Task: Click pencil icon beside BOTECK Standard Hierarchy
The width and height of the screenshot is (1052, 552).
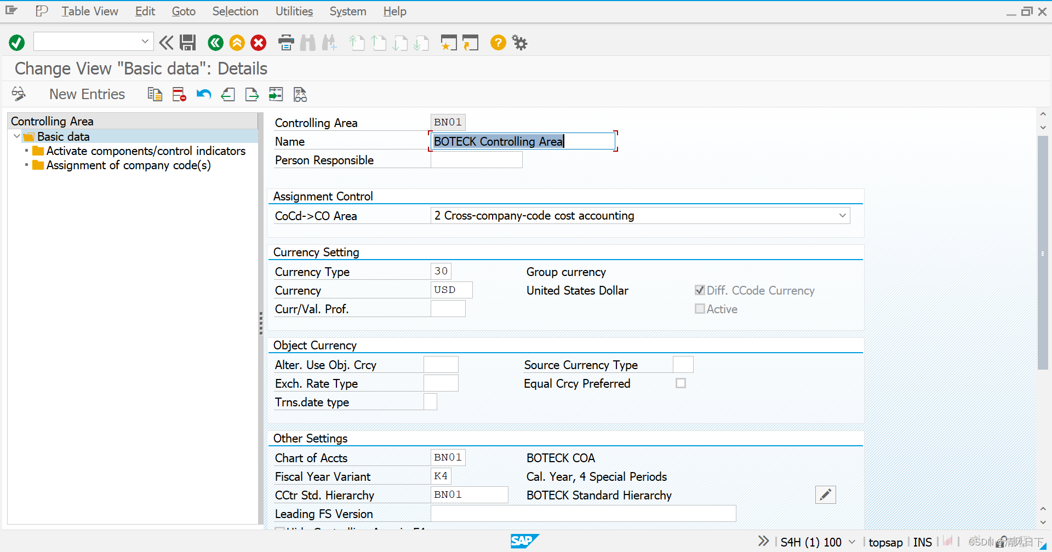Action: [x=826, y=495]
